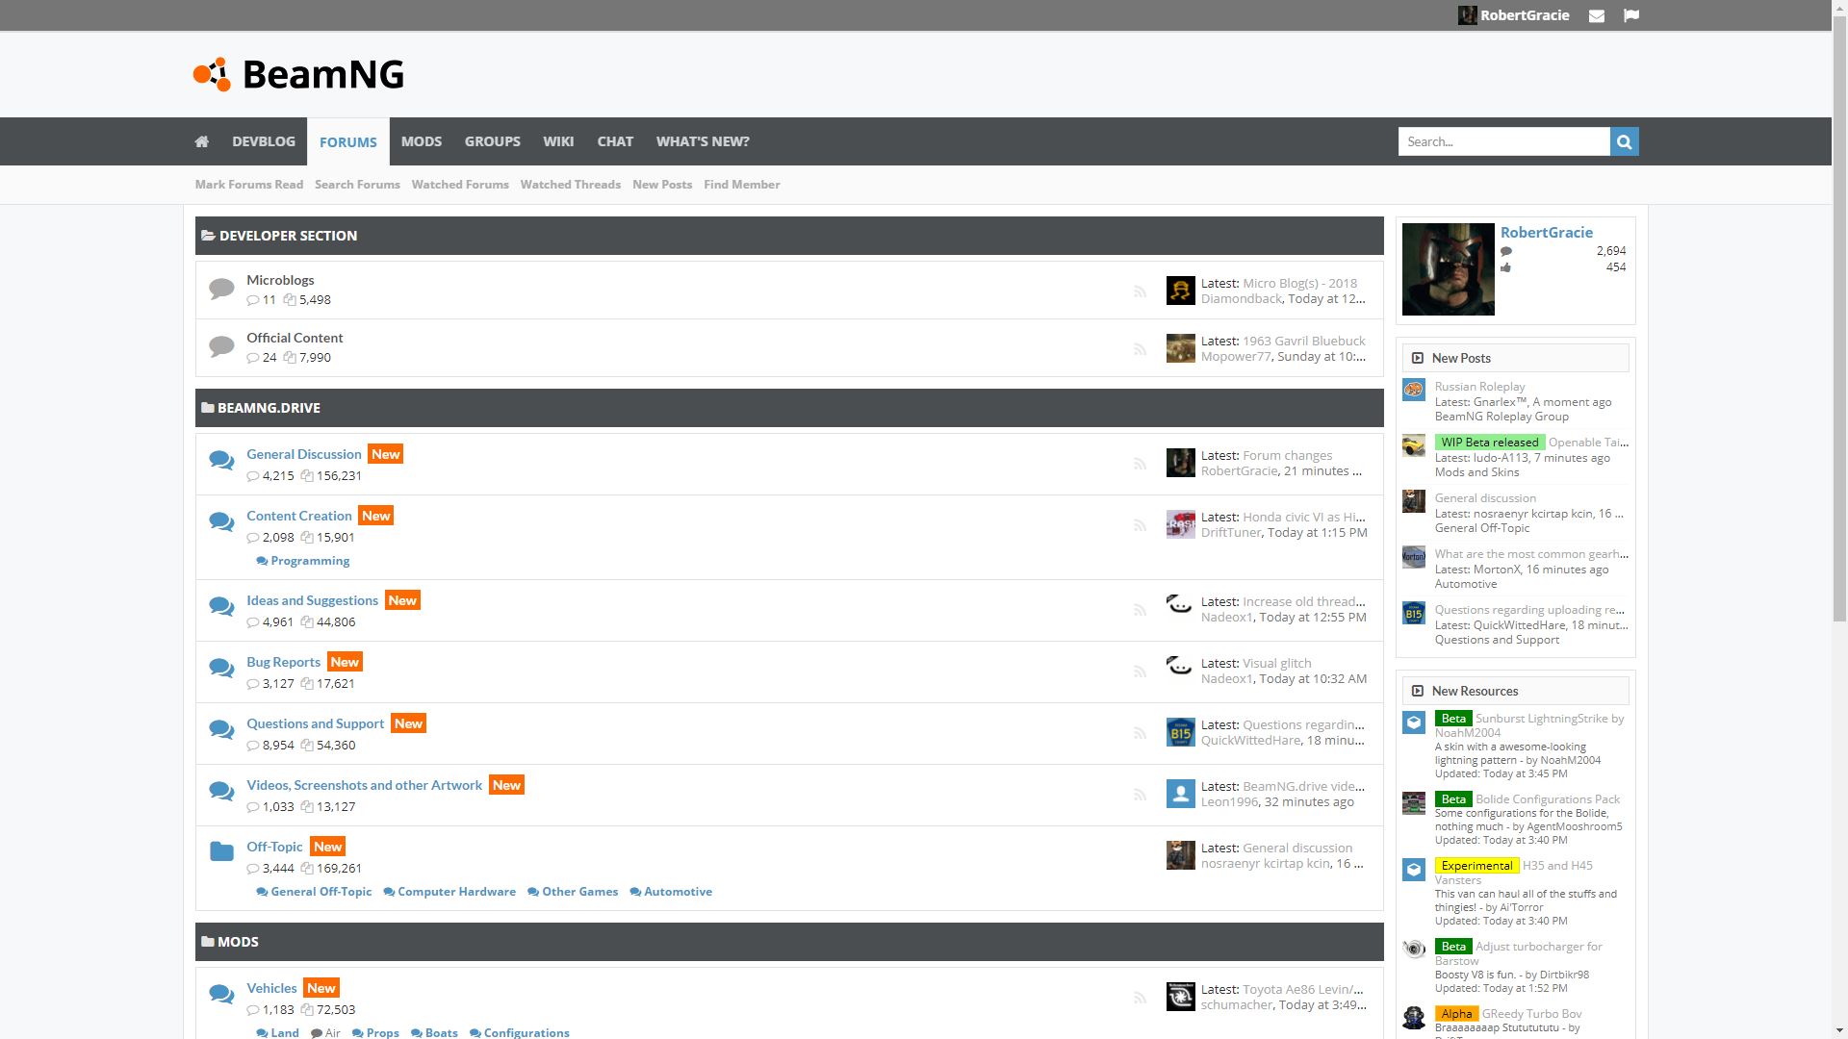This screenshot has width=1848, height=1039.
Task: Open the RobertGracie user menu in top bar
Action: click(x=1514, y=15)
